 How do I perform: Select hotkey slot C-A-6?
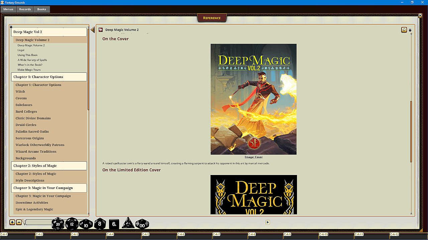(x=195, y=236)
